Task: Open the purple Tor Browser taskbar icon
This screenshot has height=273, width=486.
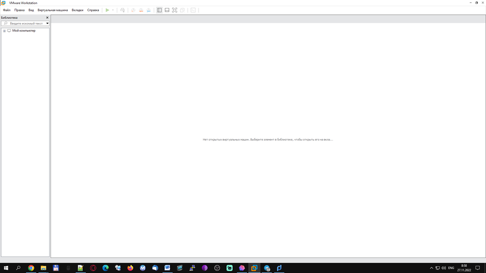Action: coord(204,268)
